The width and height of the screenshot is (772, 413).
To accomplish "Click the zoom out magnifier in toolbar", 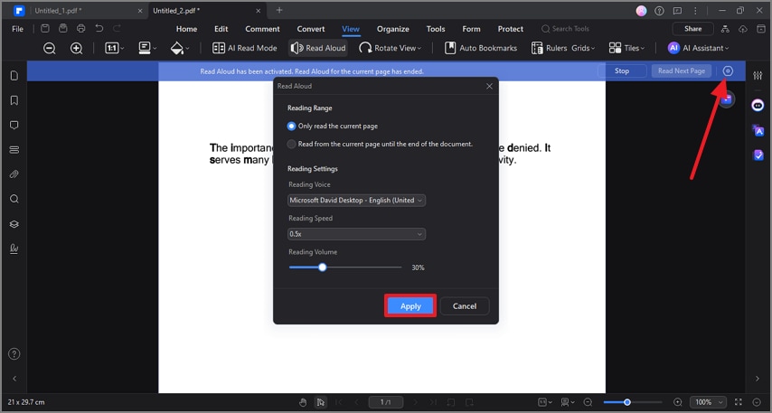I will click(x=49, y=48).
